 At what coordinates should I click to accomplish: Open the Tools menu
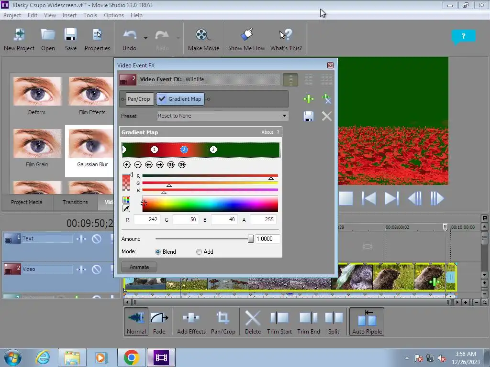point(90,15)
